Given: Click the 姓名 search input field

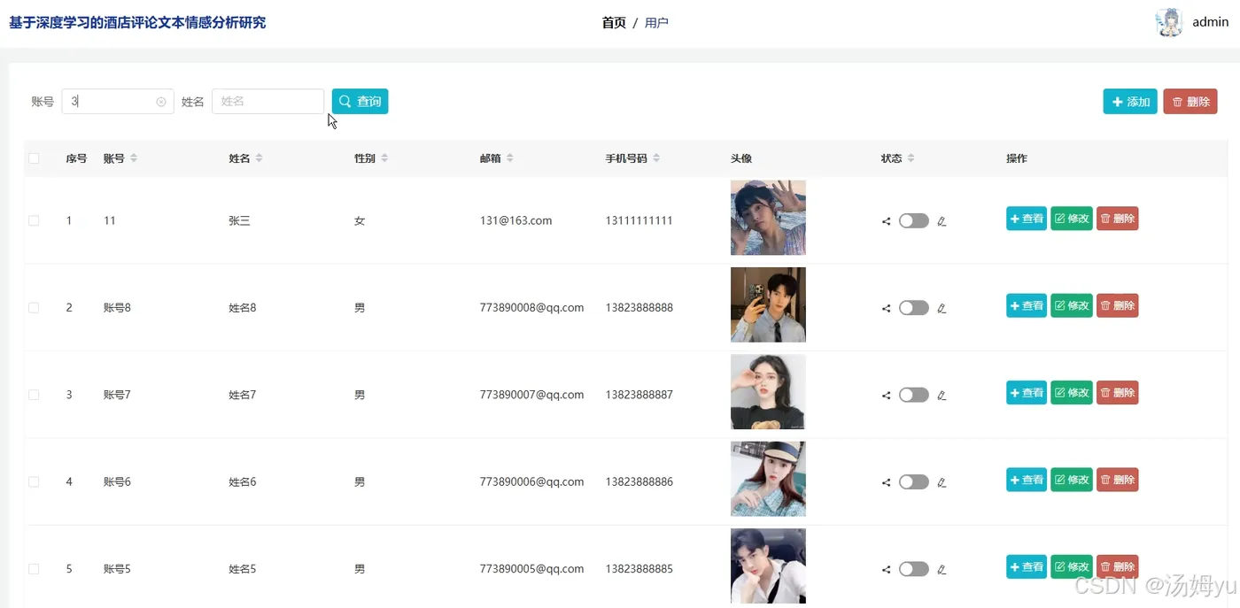Looking at the screenshot, I should pyautogui.click(x=268, y=102).
